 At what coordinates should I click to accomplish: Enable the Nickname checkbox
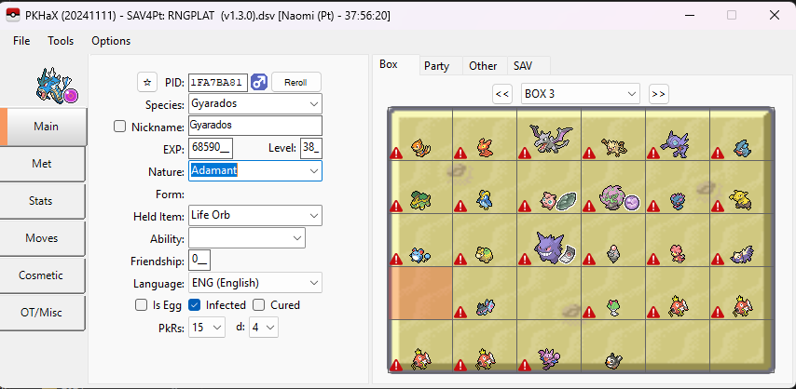point(120,127)
